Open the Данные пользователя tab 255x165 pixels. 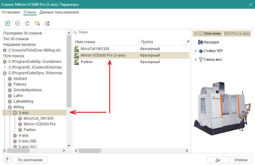pos(59,12)
